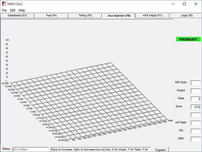The image size is (202, 152).
Task: Click the Output value field
Action: pos(196,91)
